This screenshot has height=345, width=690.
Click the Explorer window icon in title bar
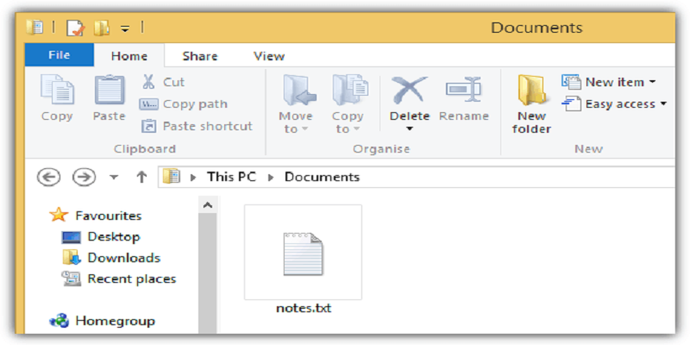pos(35,28)
